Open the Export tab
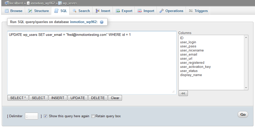 point(124,11)
